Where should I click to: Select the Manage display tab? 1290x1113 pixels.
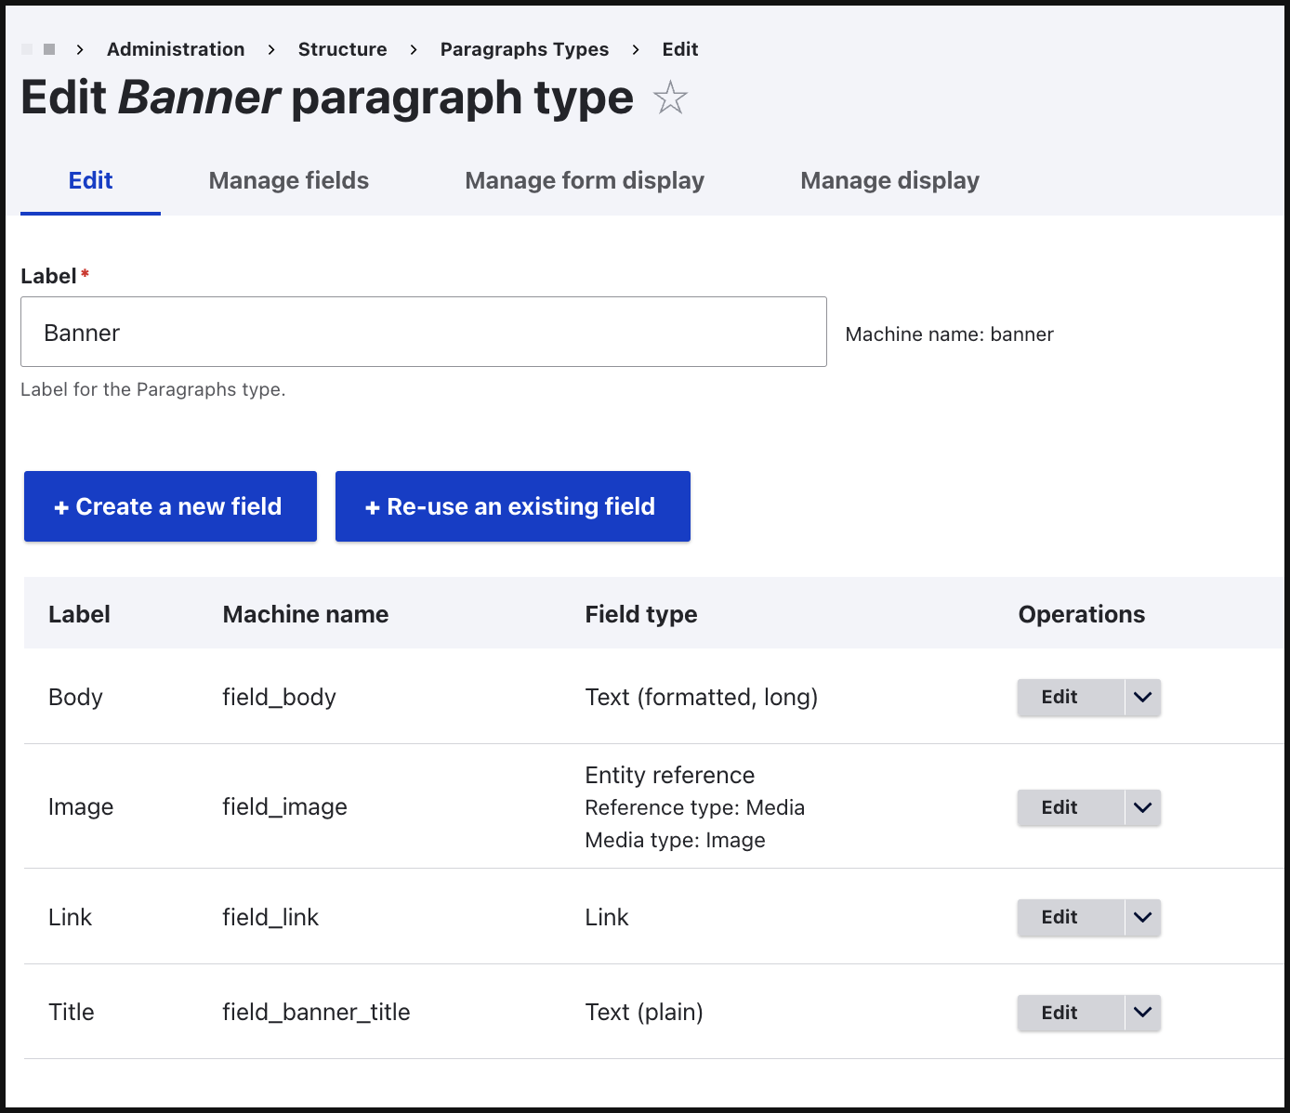point(889,180)
